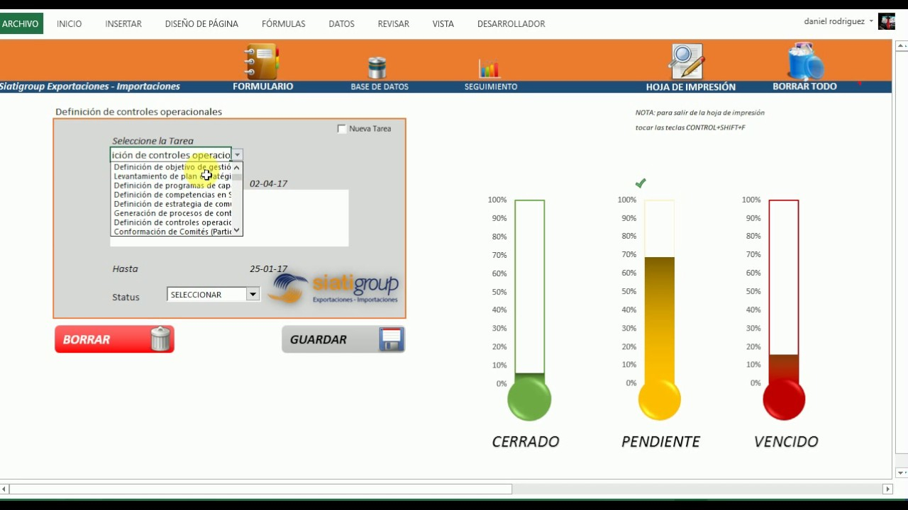Click the Siatigroup logo image
The height and width of the screenshot is (510, 908).
tap(333, 289)
